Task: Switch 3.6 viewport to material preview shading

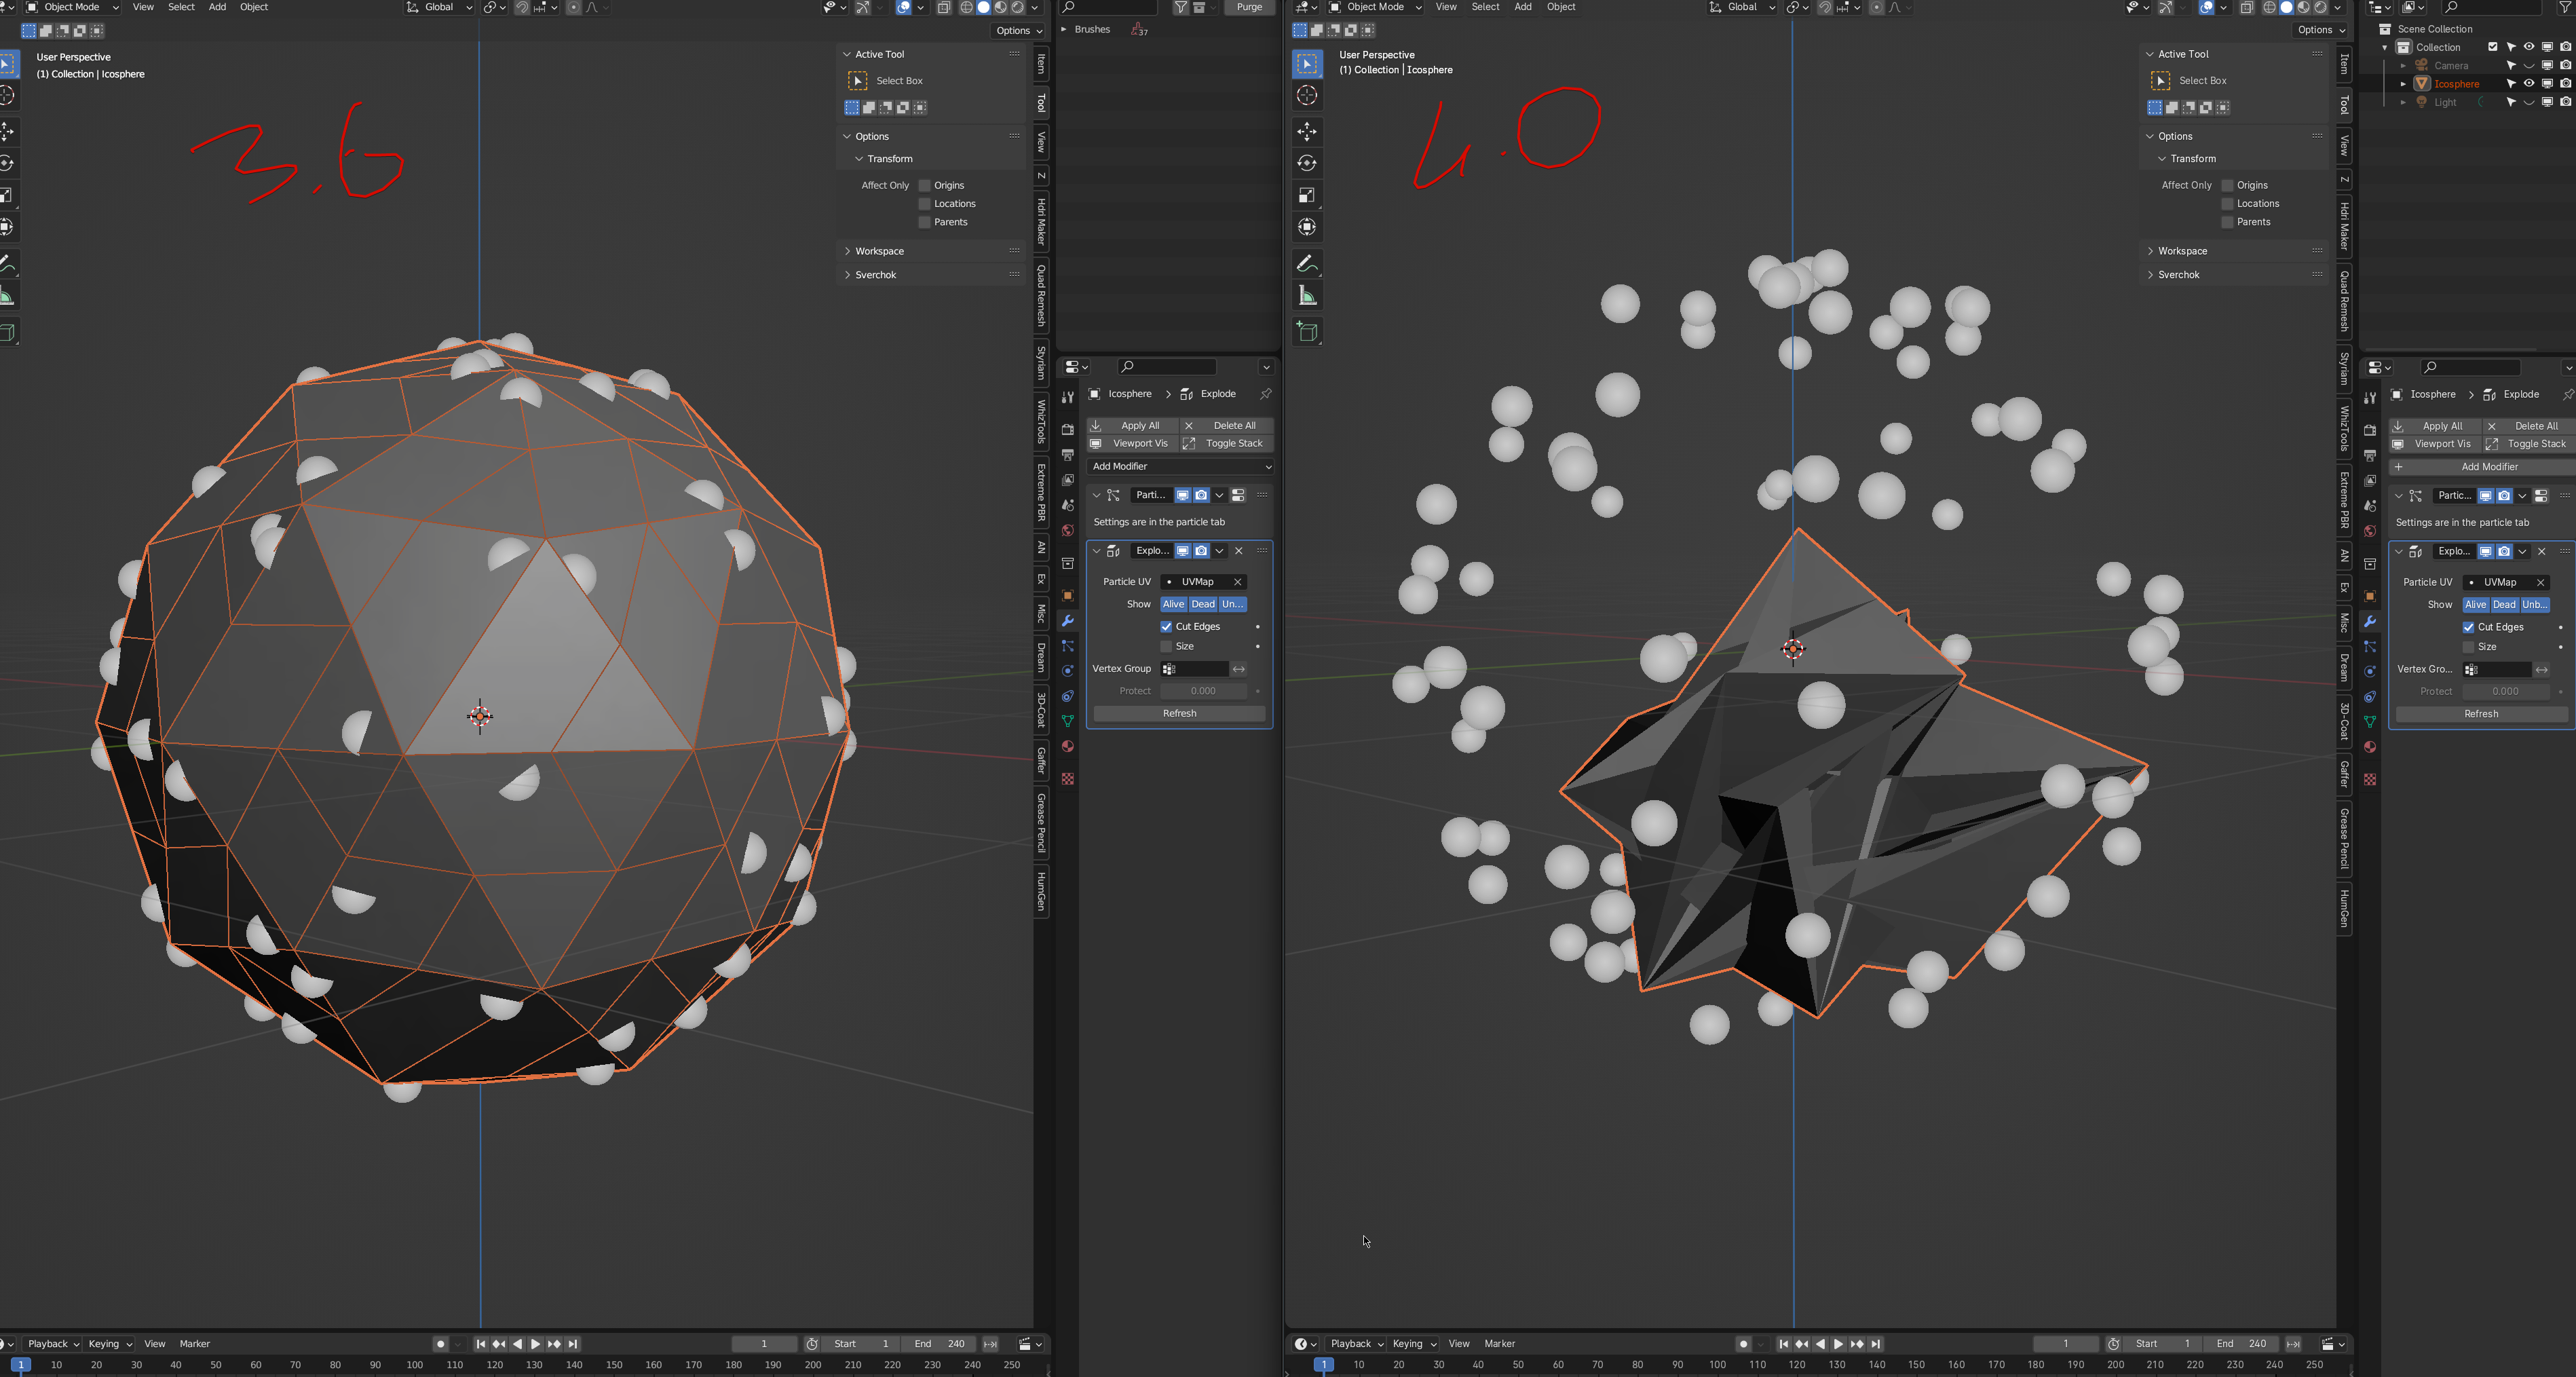Action: (1000, 7)
